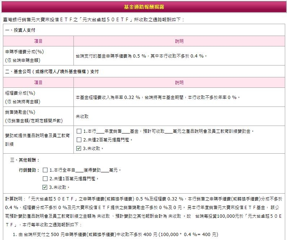This screenshot has width=287, height=240.
Task: Click the 經理費分成(%) item cell
Action: pos(39,97)
